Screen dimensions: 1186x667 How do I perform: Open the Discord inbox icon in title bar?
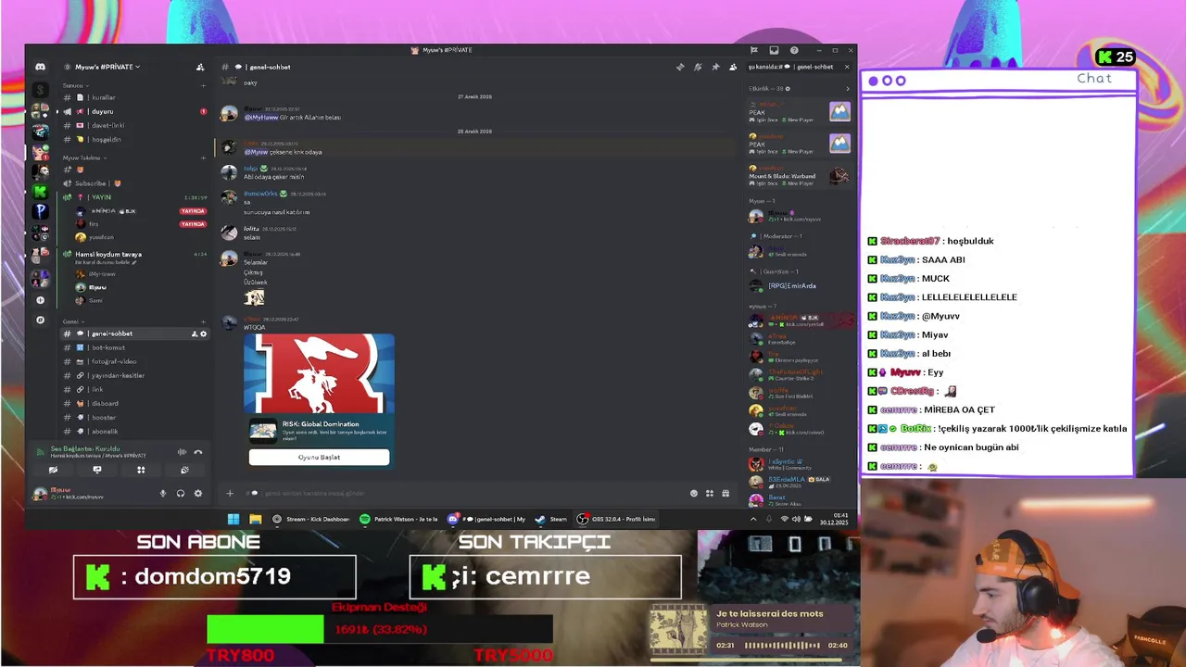point(773,50)
